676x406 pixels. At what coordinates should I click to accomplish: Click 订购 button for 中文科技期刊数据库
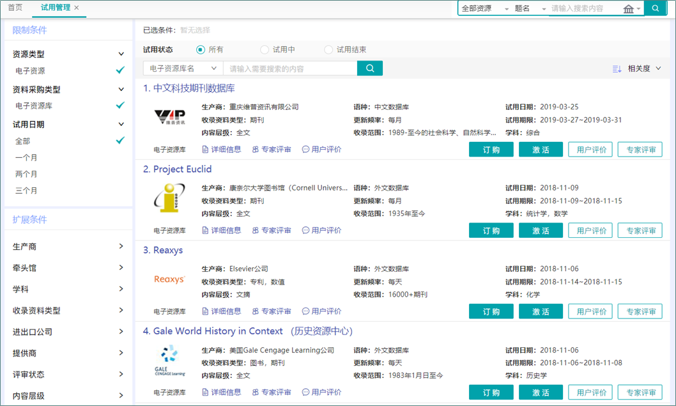coord(491,150)
